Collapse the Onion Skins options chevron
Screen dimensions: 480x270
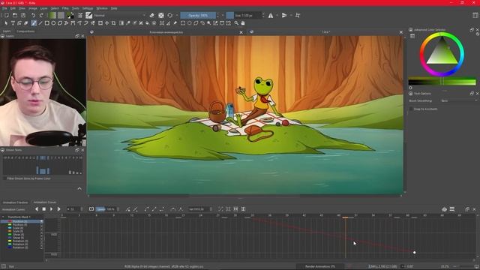coord(79,188)
